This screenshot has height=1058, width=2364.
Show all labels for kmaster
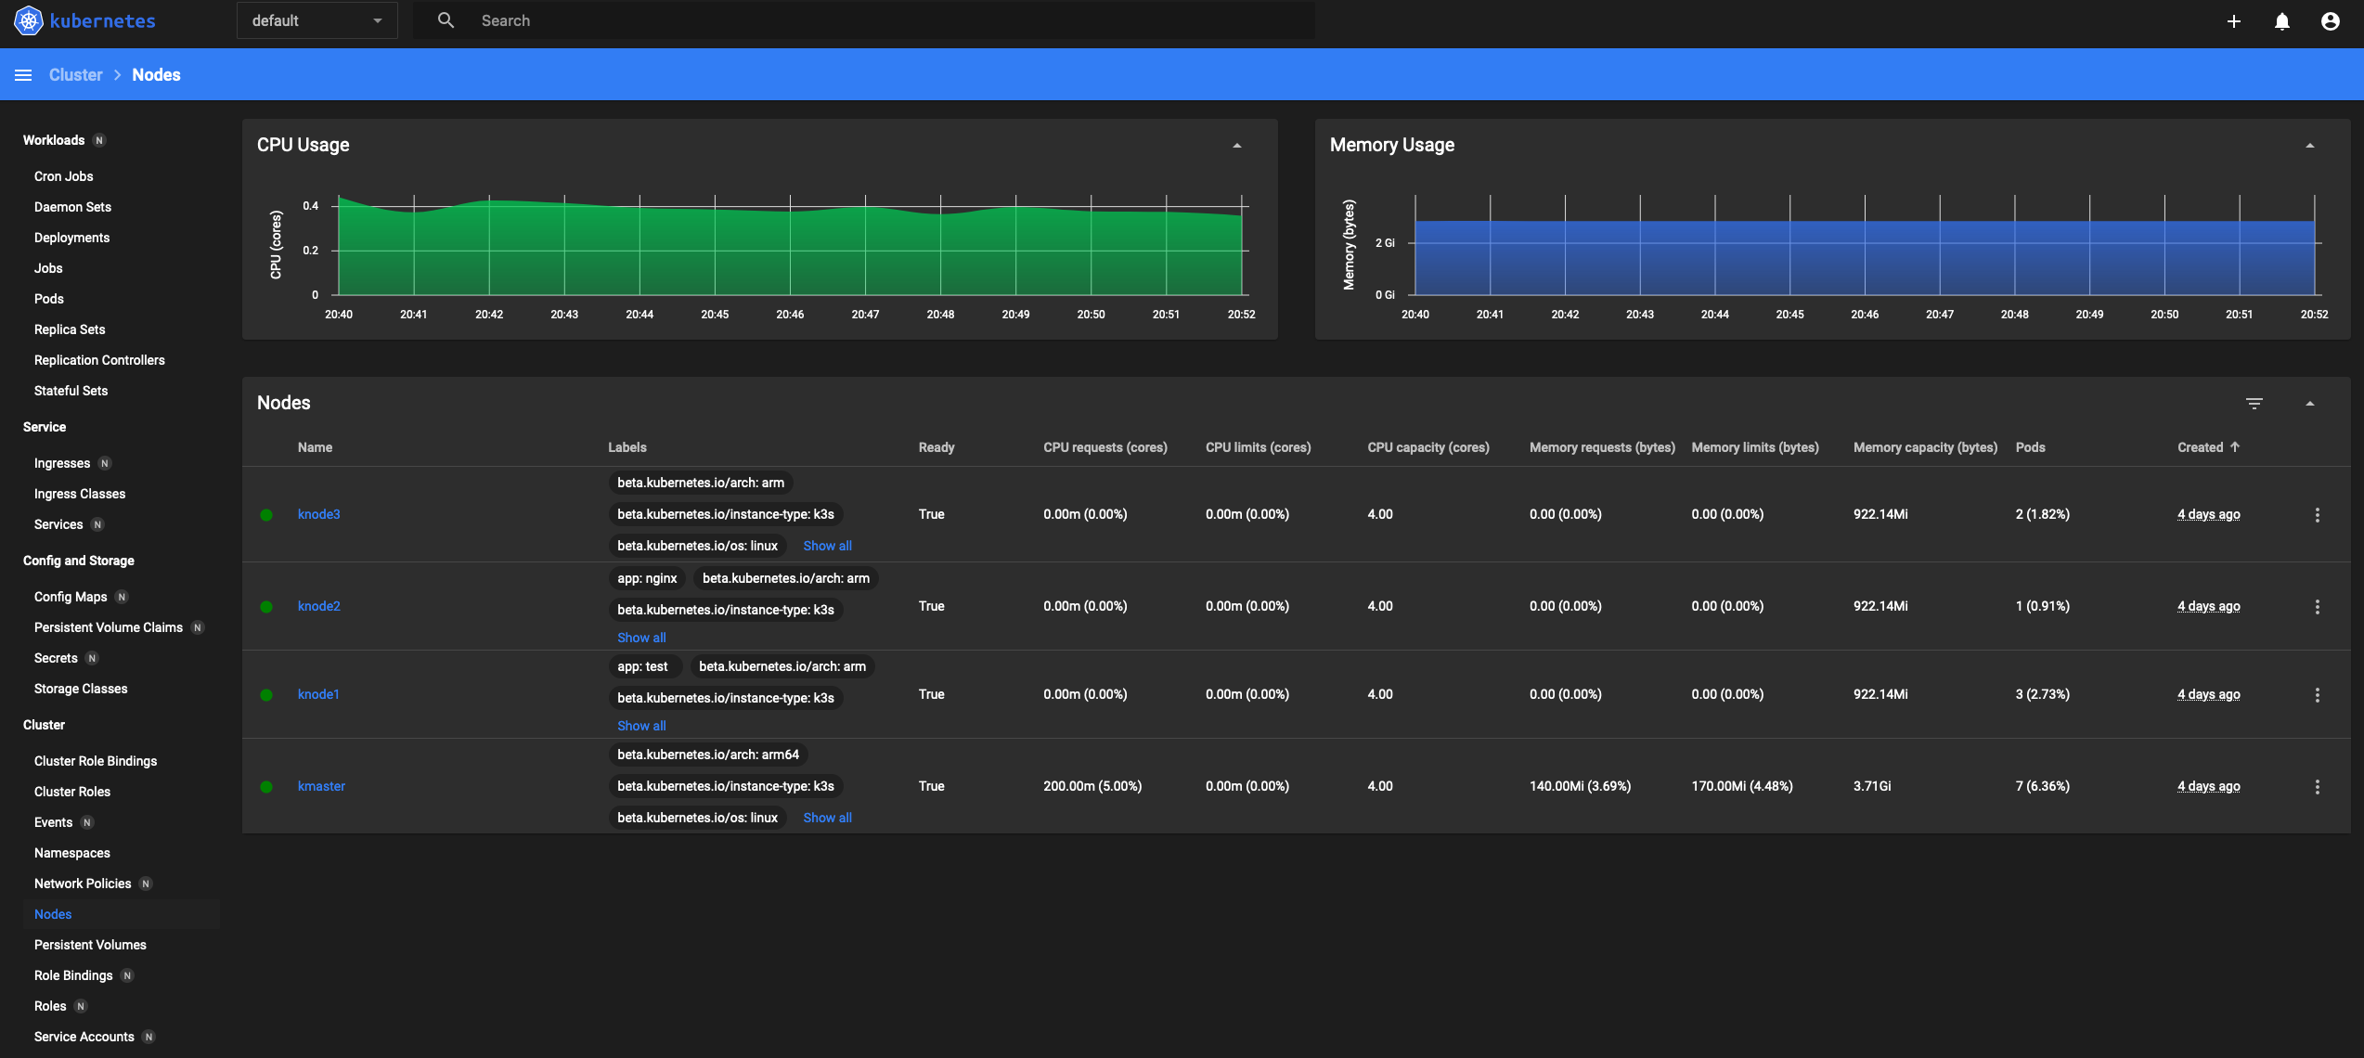827,818
